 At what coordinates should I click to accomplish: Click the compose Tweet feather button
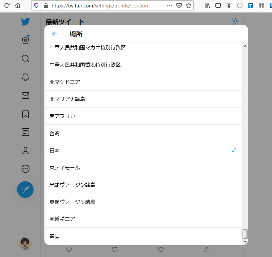25,190
